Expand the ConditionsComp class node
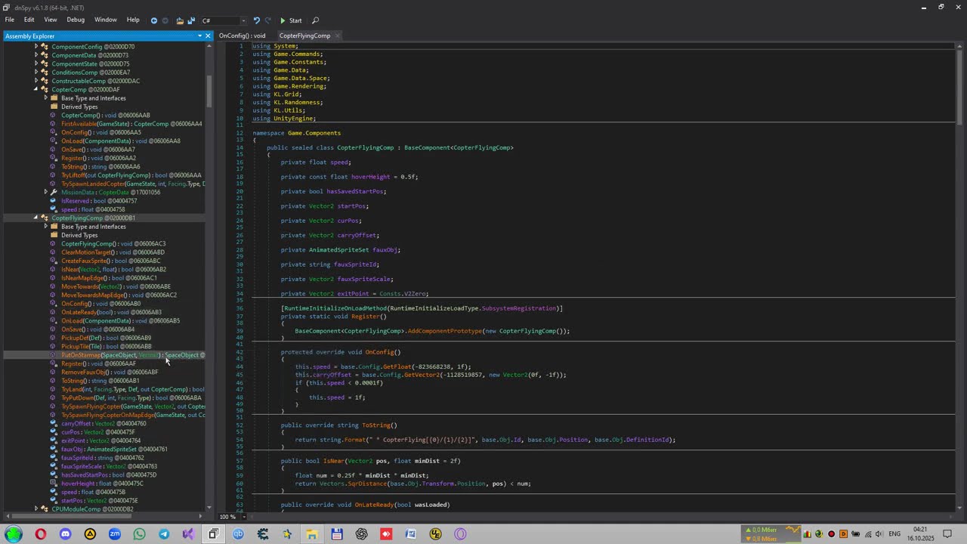This screenshot has width=967, height=544. [x=36, y=73]
